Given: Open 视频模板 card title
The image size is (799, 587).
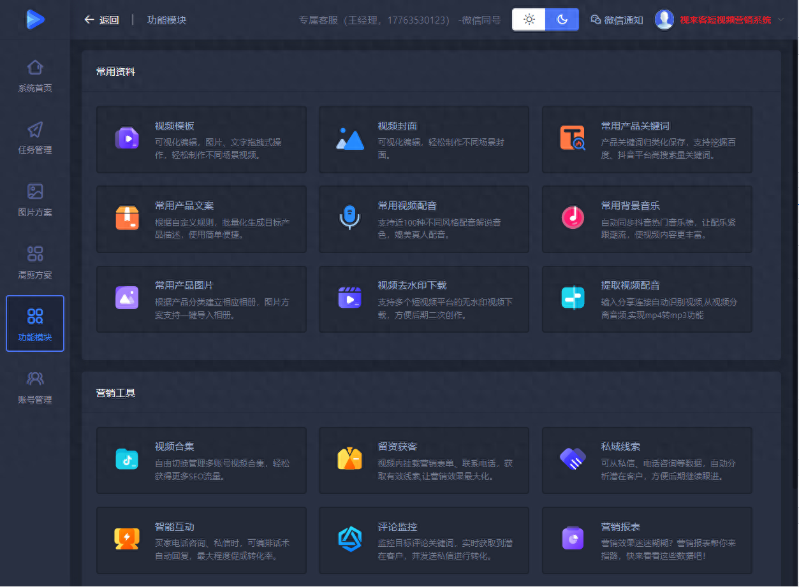Looking at the screenshot, I should [x=174, y=126].
